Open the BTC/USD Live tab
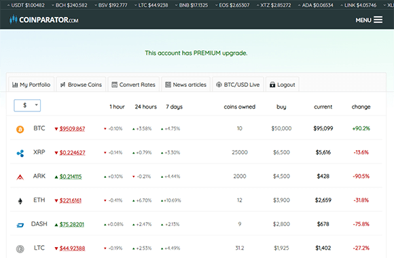Image resolution: width=394 pixels, height=258 pixels. tap(238, 85)
